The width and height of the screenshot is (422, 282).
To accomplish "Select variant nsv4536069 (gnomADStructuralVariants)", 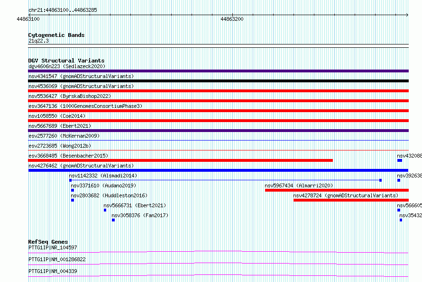I will click(x=81, y=86).
